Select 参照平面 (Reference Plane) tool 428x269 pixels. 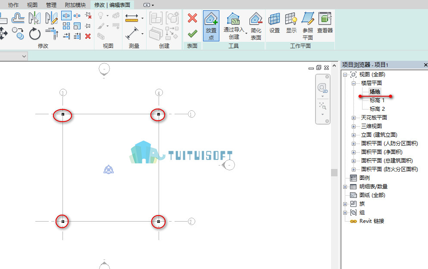coord(308,26)
